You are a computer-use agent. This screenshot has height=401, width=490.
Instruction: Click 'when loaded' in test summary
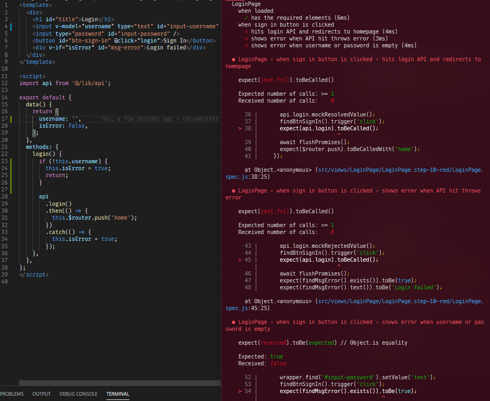(x=255, y=11)
